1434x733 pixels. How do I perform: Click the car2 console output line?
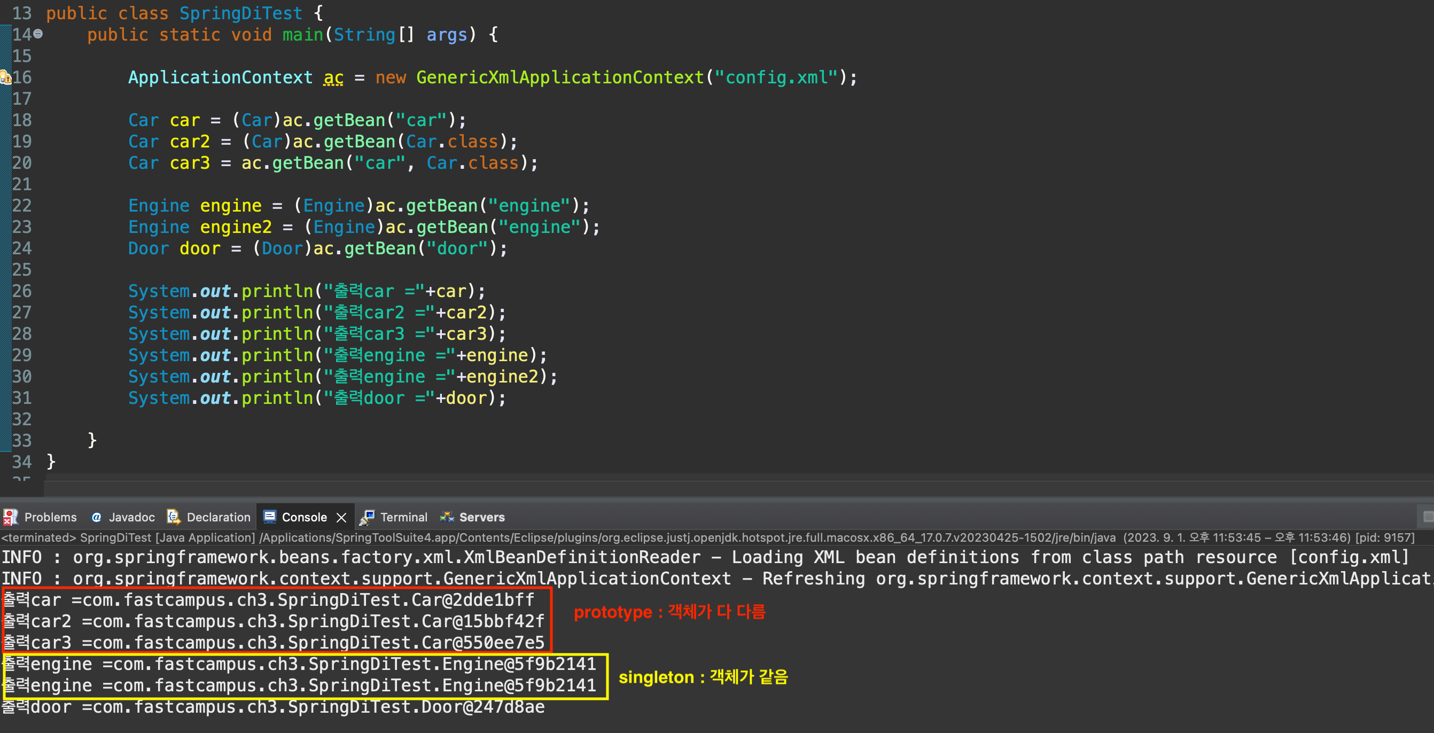273,621
